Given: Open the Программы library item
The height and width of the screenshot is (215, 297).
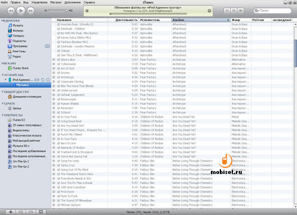Looking at the screenshot, I should click(x=18, y=46).
